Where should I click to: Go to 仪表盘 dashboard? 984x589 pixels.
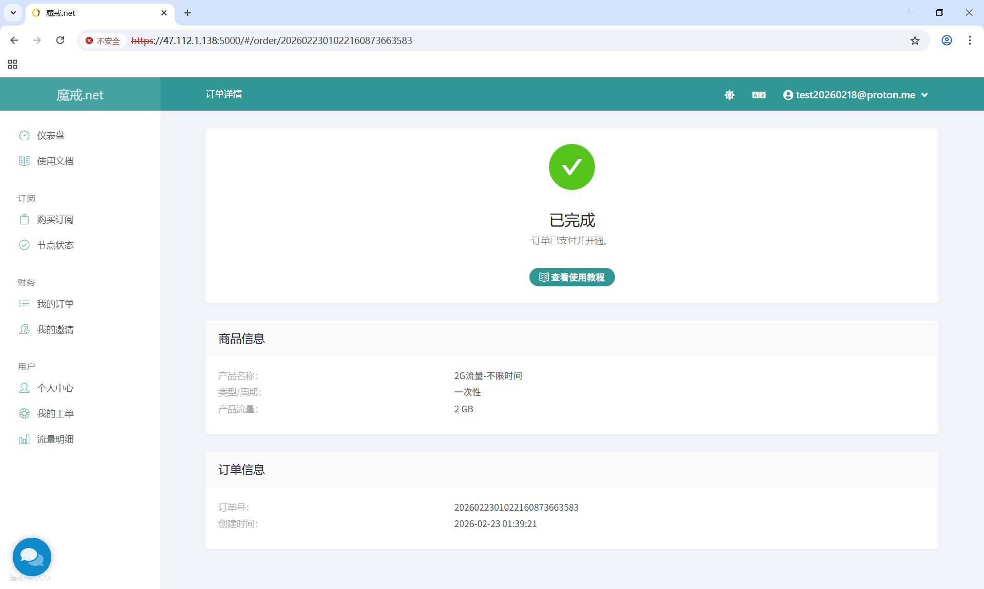click(x=50, y=135)
